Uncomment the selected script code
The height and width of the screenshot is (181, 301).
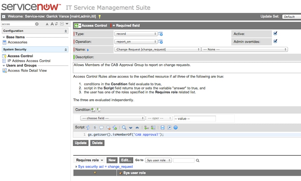108,127
